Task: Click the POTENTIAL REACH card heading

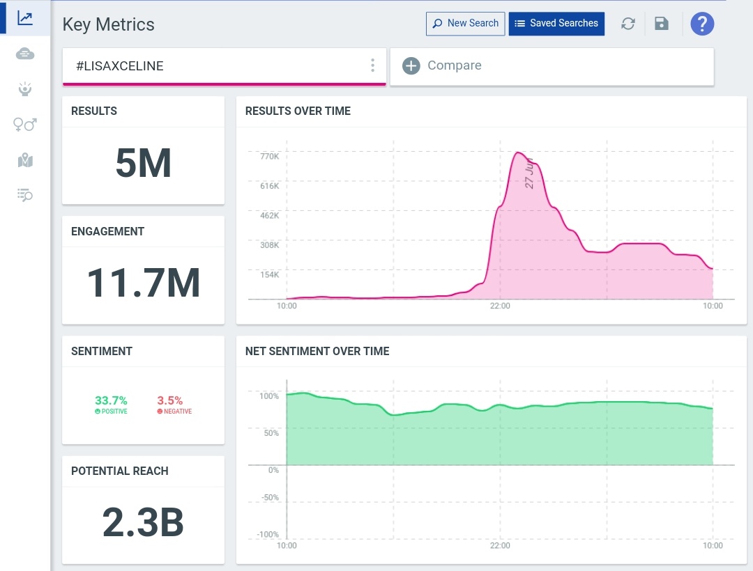Action: (x=120, y=471)
